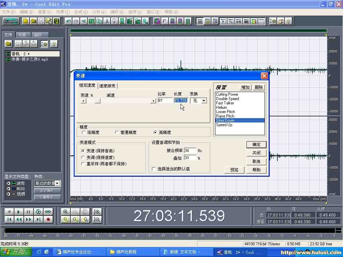343x257 pixels.
Task: Select 变速 (保持音高) stretch mode
Action: click(x=83, y=151)
